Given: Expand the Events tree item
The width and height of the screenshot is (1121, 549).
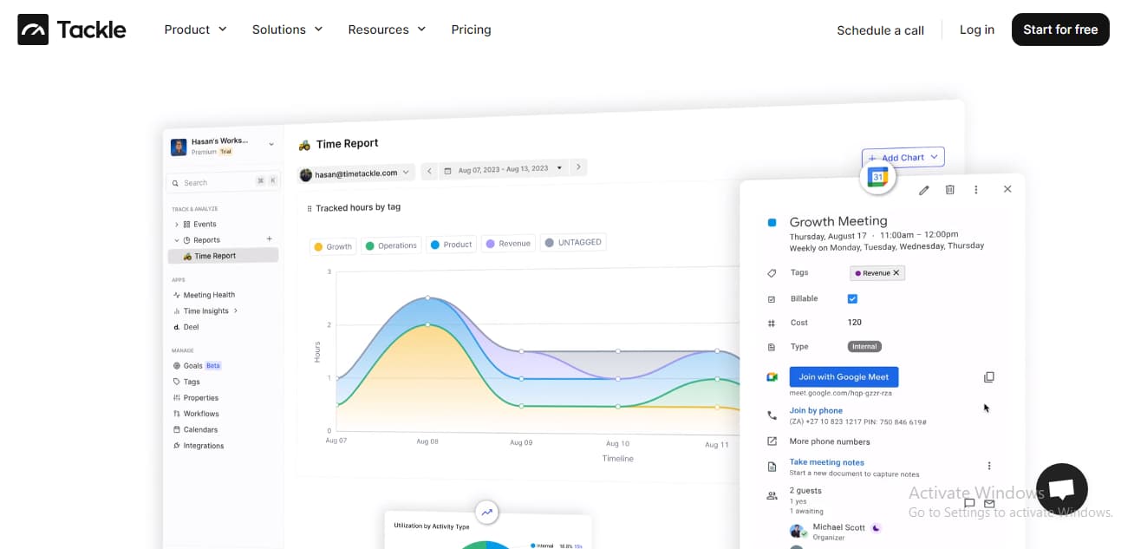Looking at the screenshot, I should coord(177,224).
